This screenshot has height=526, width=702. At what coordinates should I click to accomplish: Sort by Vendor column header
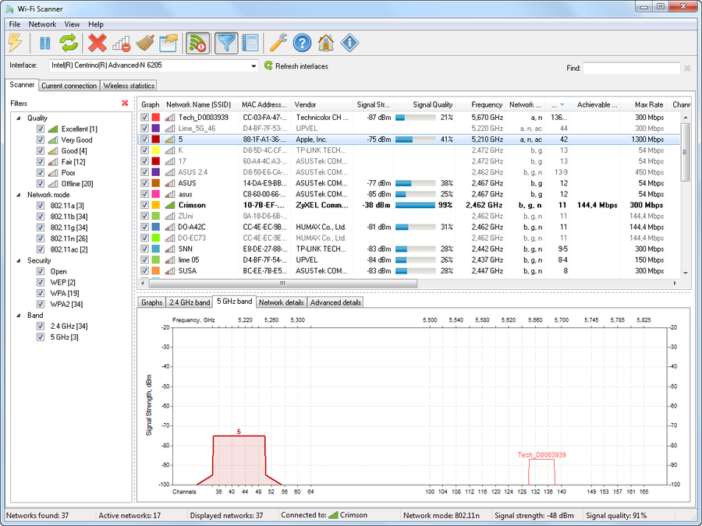click(x=322, y=104)
